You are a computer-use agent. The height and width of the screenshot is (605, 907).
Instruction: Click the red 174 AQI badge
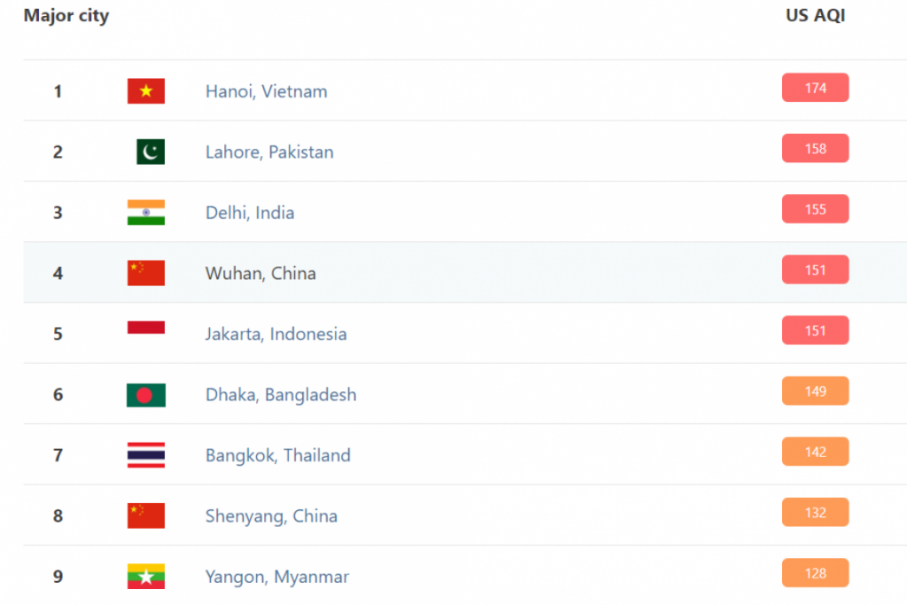coord(815,88)
